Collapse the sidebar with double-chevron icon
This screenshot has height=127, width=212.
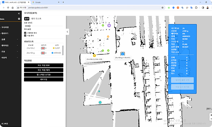click(x=19, y=13)
